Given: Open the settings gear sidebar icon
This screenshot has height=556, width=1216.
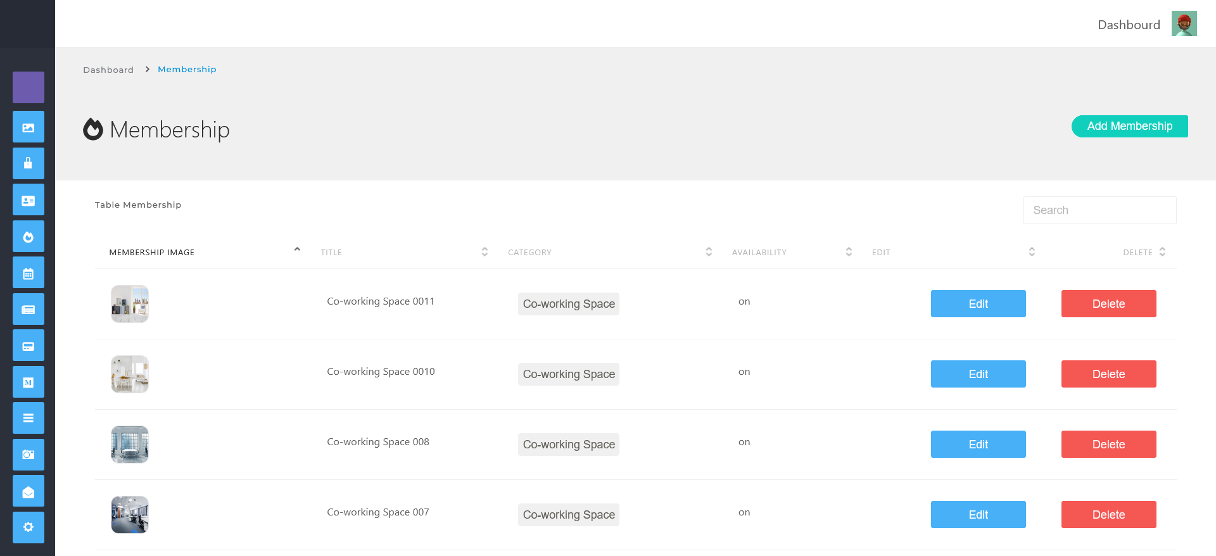Looking at the screenshot, I should [28, 527].
